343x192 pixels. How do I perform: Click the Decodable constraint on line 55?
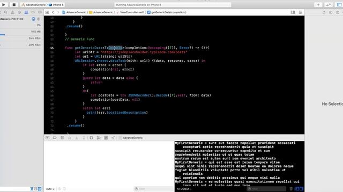pyautogui.click(x=115, y=47)
